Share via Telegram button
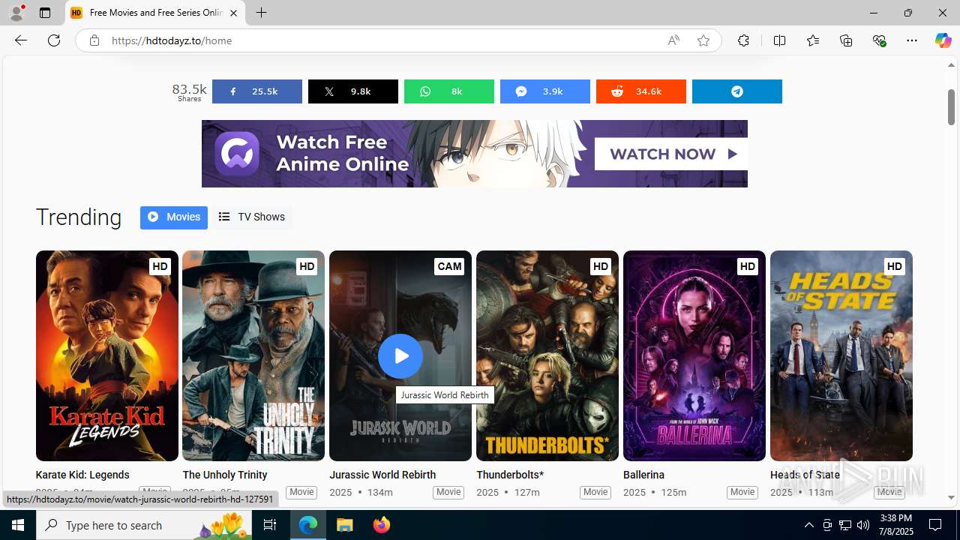Viewport: 960px width, 540px height. (x=737, y=91)
